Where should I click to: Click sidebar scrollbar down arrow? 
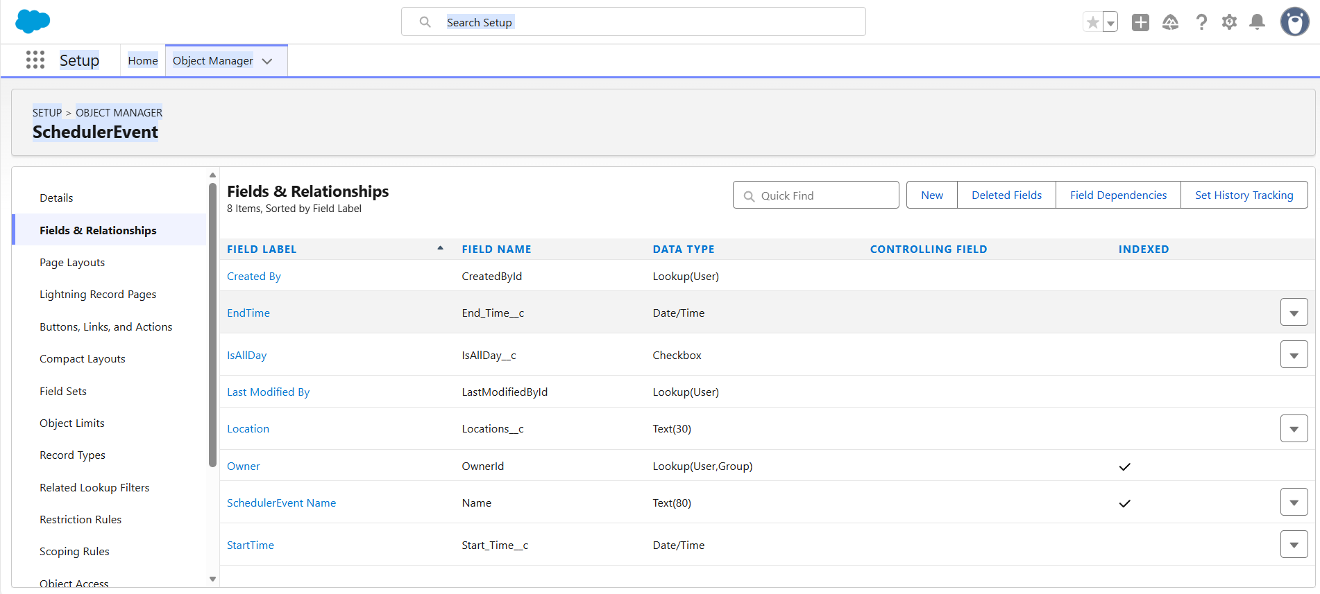coord(212,579)
